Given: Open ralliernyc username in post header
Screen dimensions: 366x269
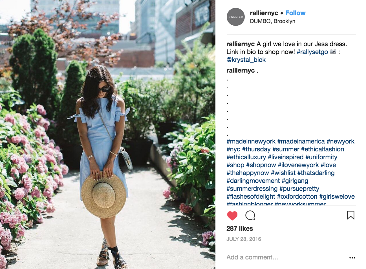Looking at the screenshot, I should point(264,13).
